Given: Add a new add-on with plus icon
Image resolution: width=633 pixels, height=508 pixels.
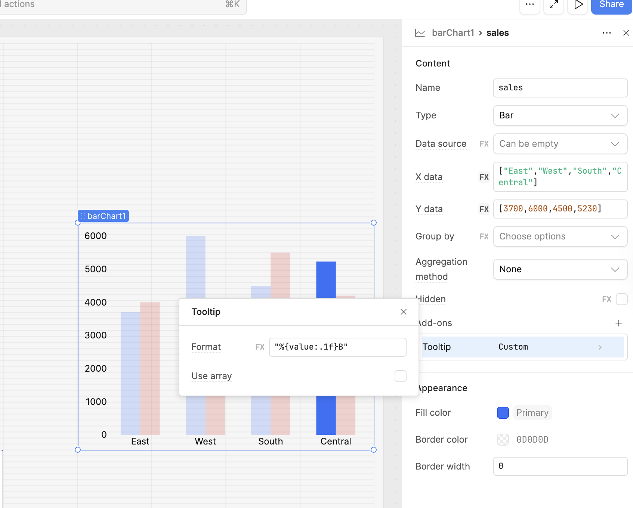Looking at the screenshot, I should (618, 323).
